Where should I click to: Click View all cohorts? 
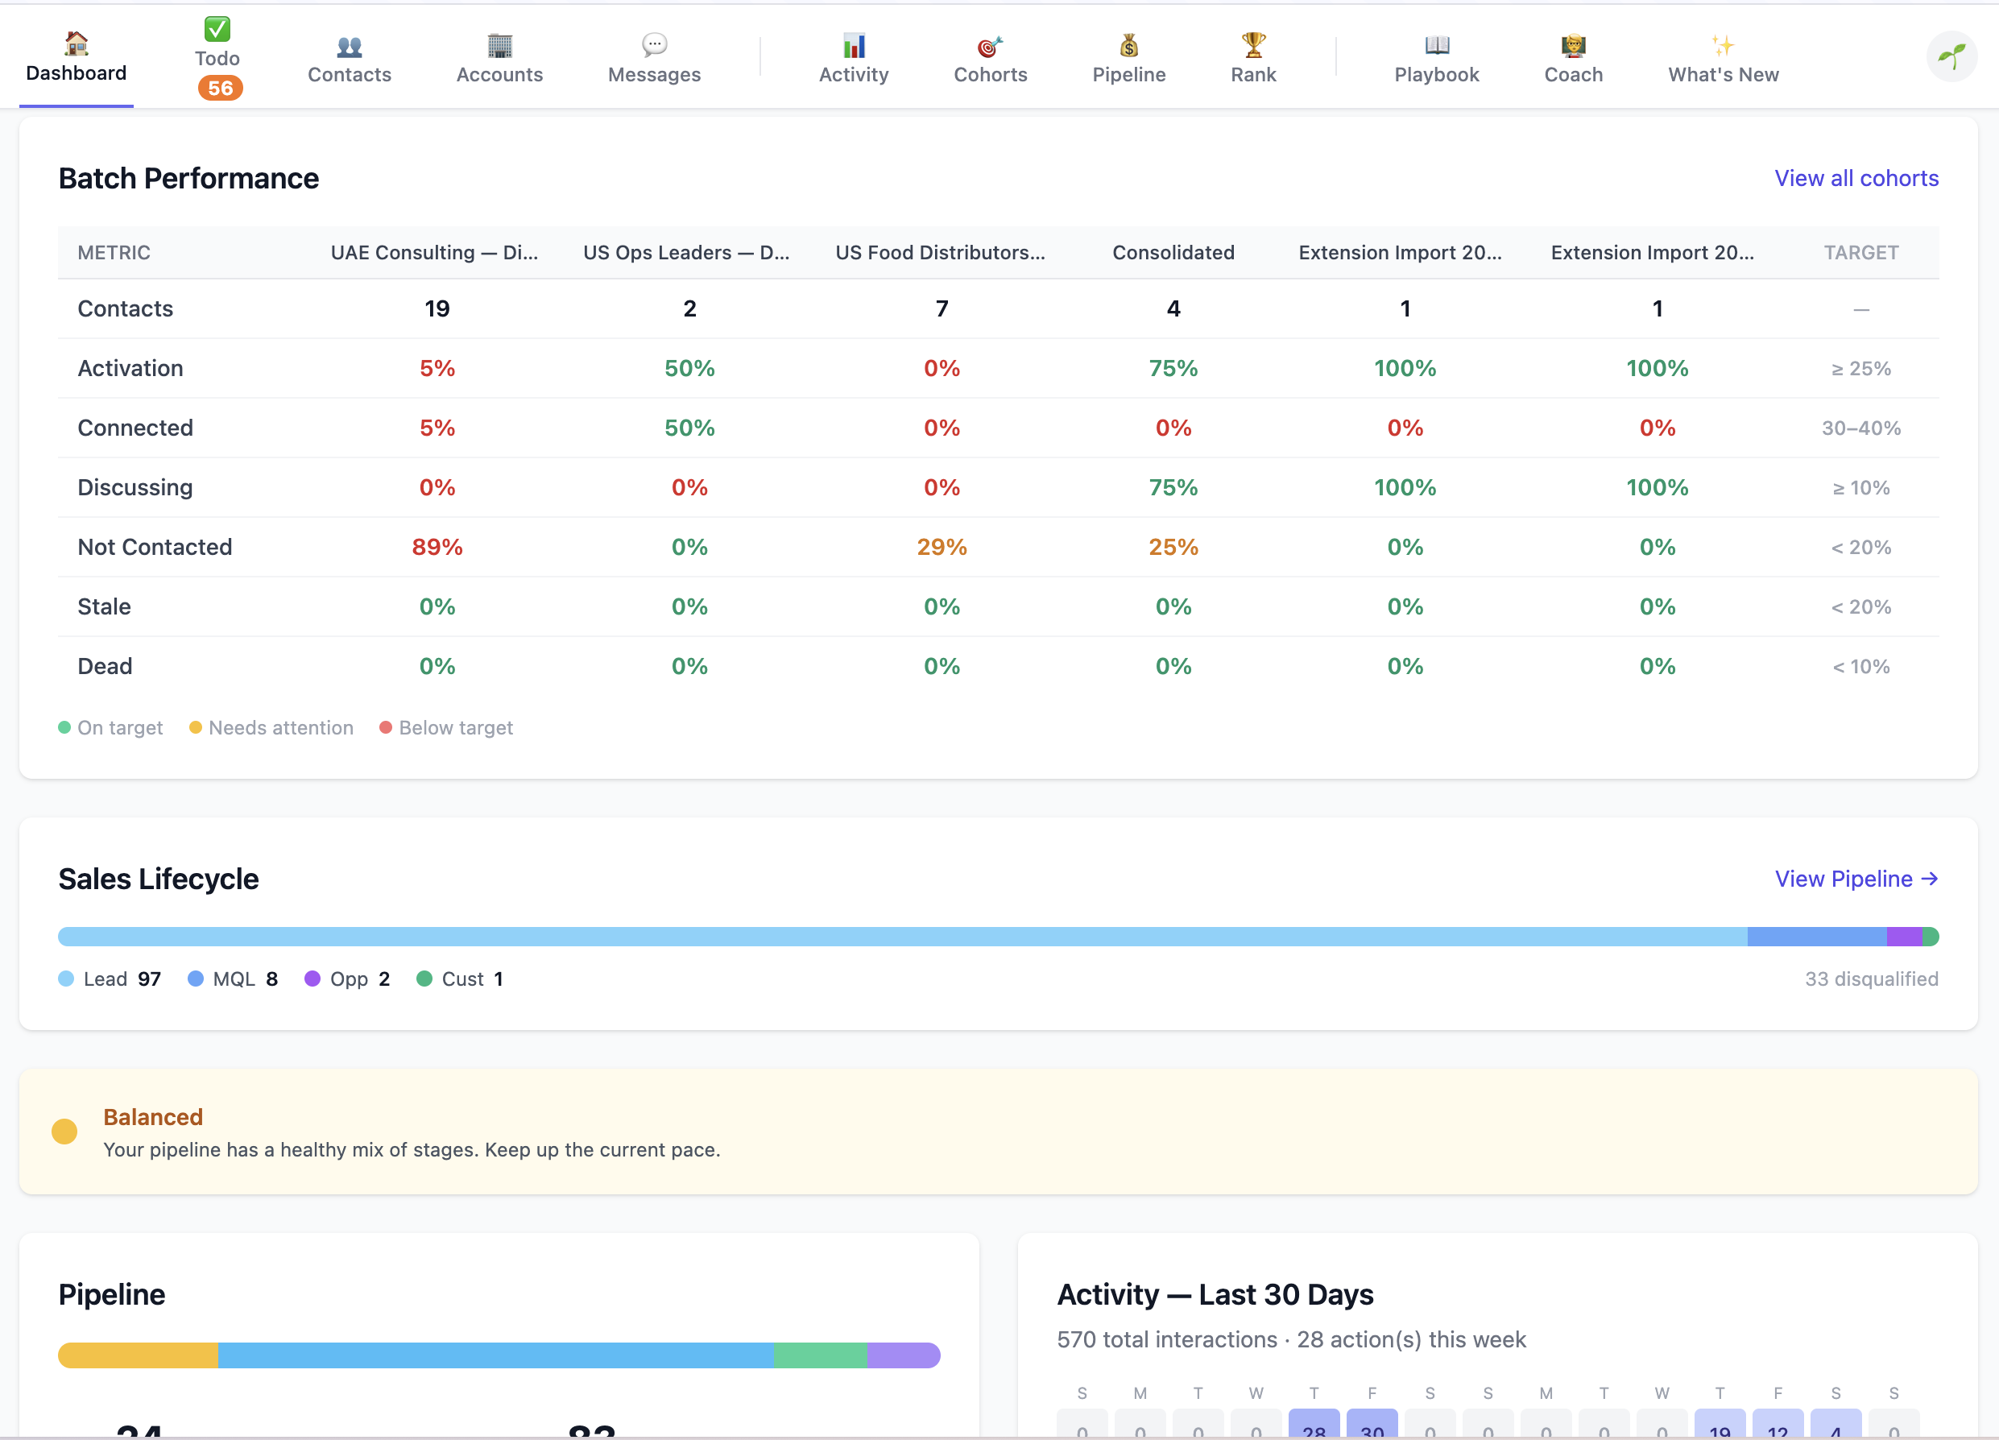(1856, 177)
